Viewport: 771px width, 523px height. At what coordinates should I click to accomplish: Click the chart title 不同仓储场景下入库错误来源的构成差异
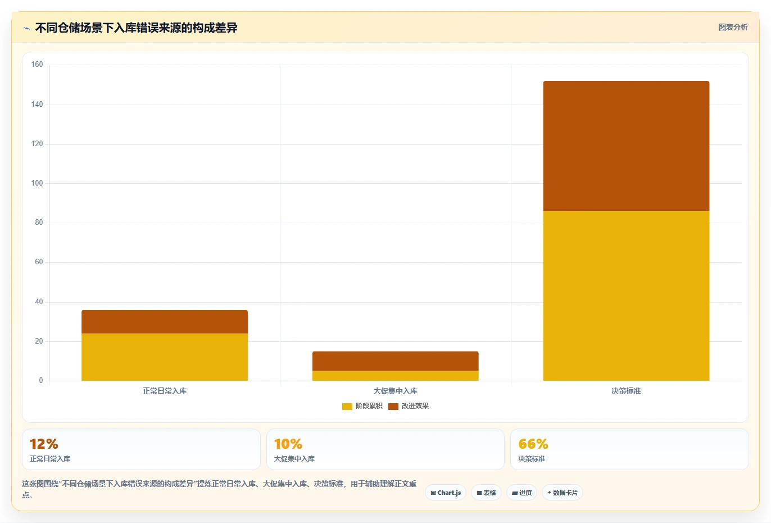click(136, 28)
